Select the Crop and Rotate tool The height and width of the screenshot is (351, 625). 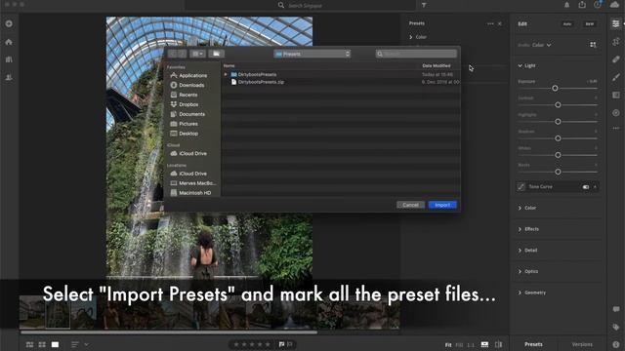coord(616,41)
